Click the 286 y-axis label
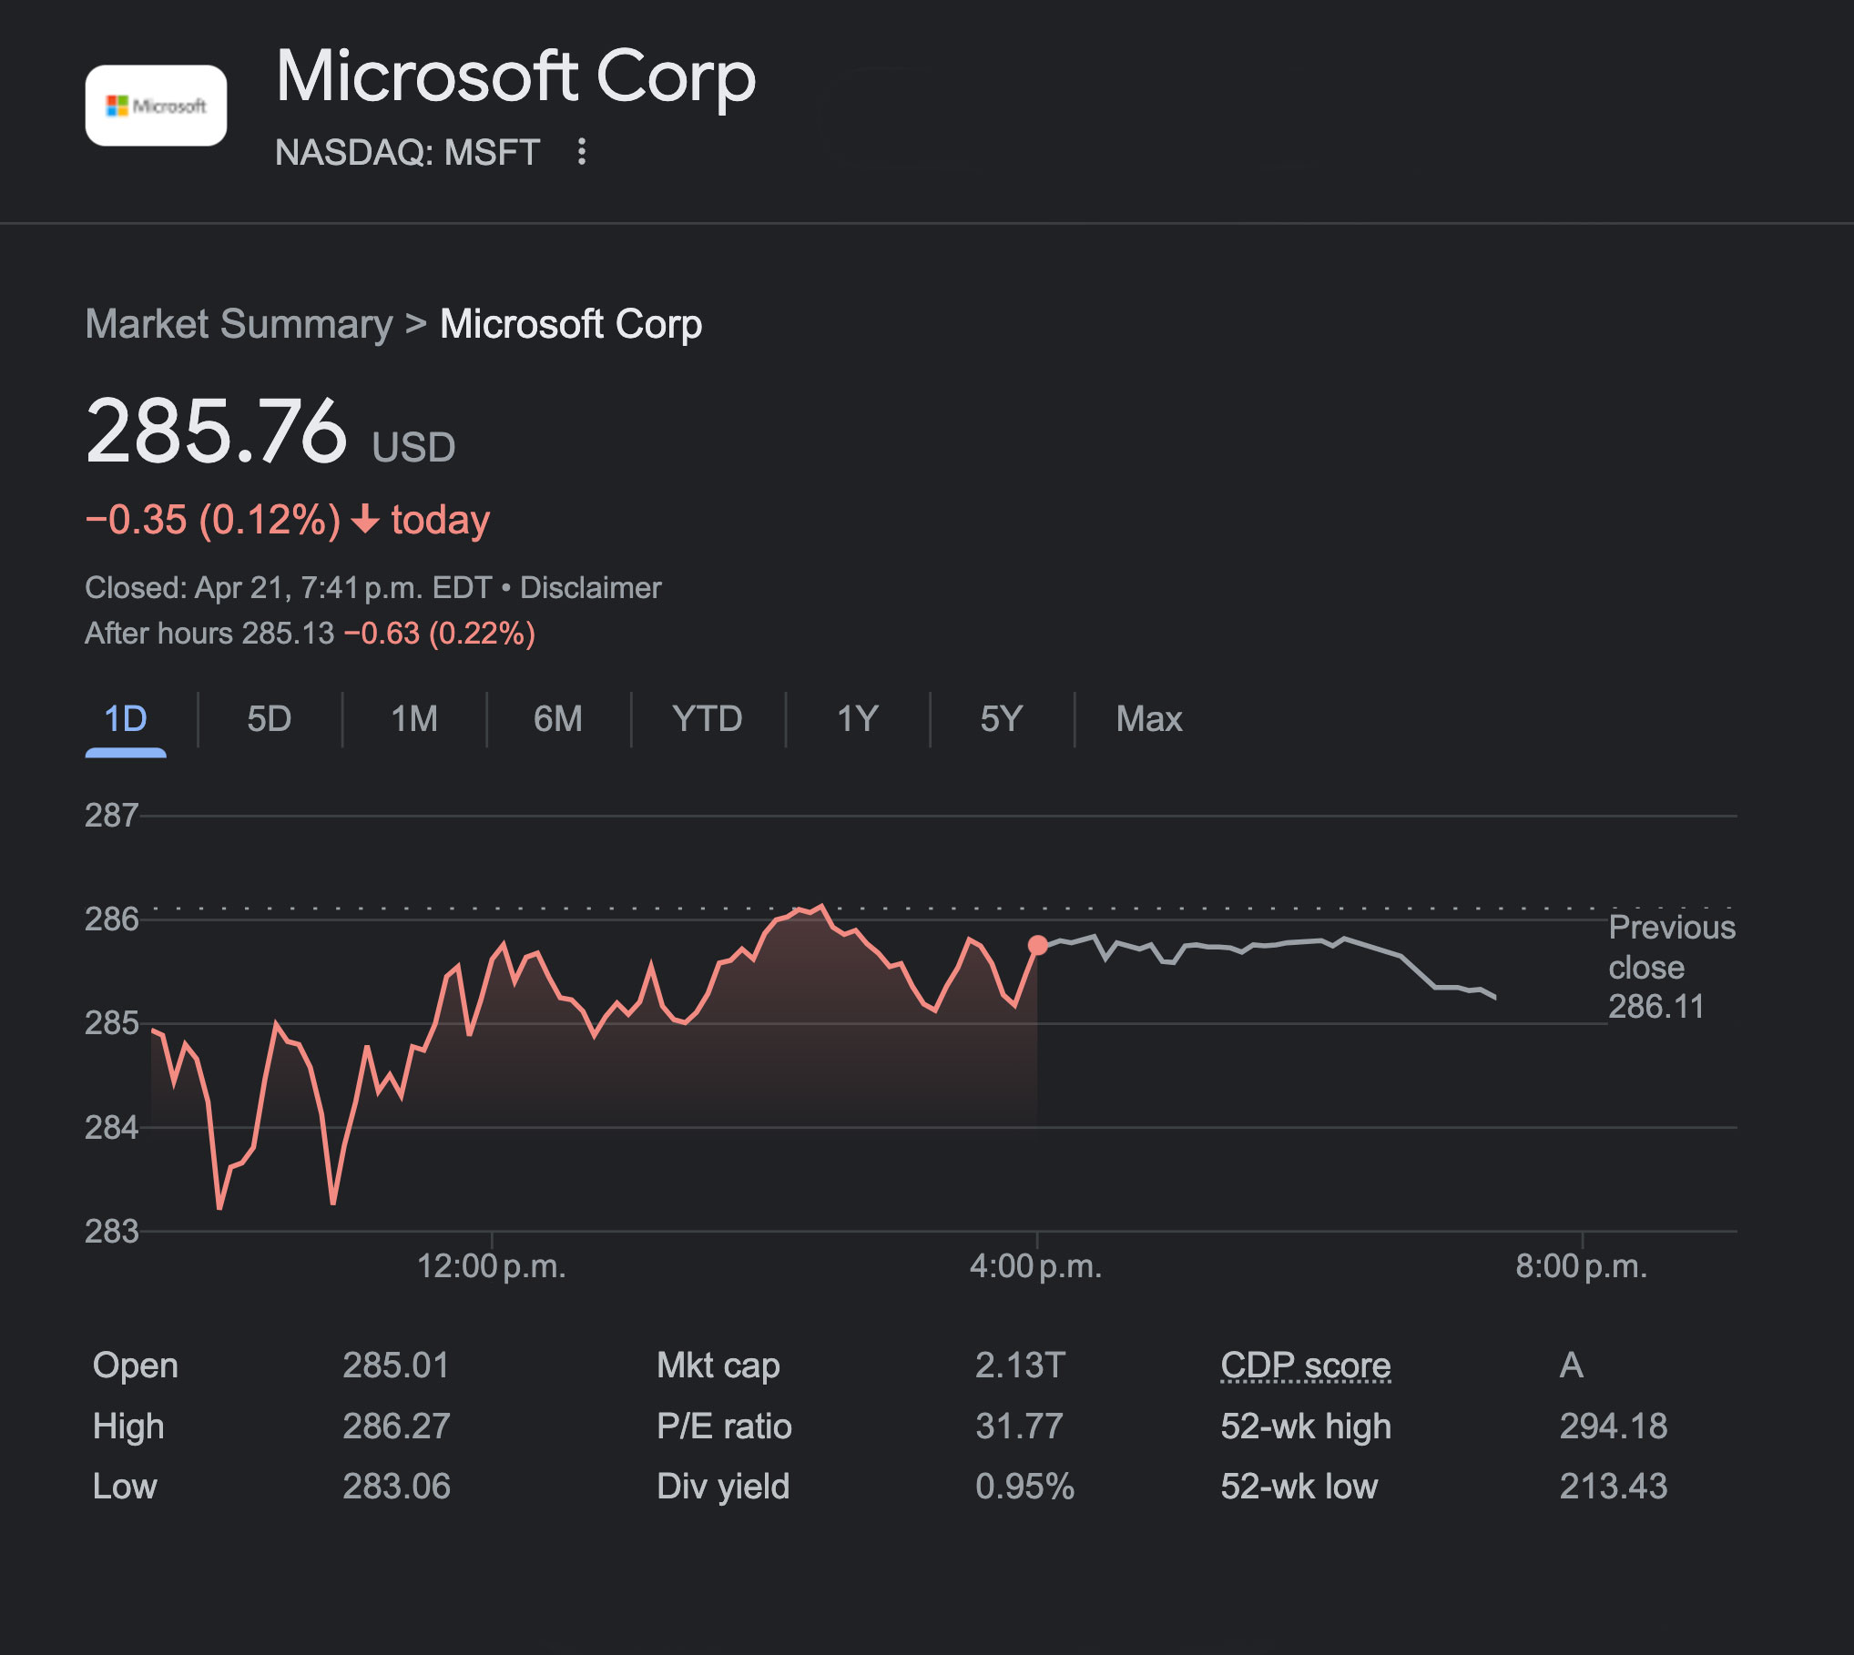This screenshot has width=1854, height=1655. 112,919
